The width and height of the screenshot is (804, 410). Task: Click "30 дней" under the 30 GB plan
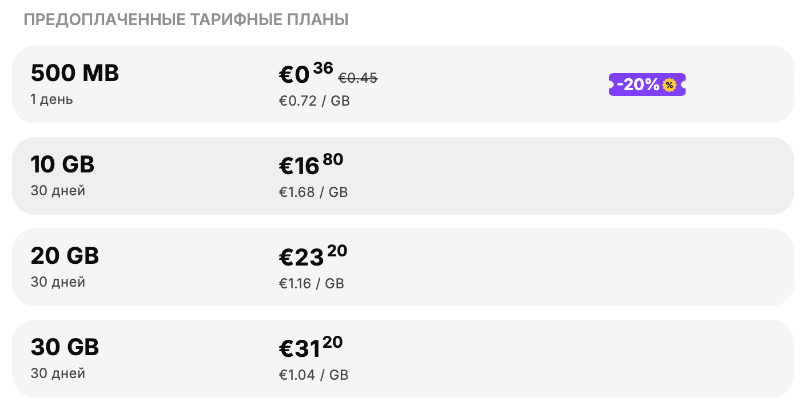coord(58,373)
